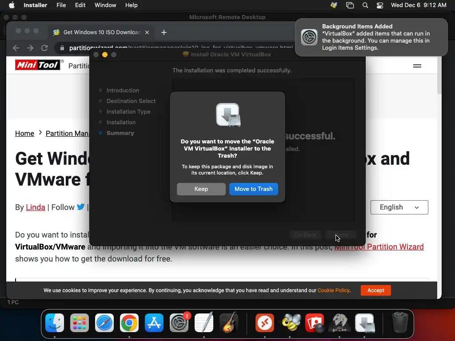The image size is (455, 341).
Task: Select Get Windows 10 ISO Download tab
Action: pos(102,32)
